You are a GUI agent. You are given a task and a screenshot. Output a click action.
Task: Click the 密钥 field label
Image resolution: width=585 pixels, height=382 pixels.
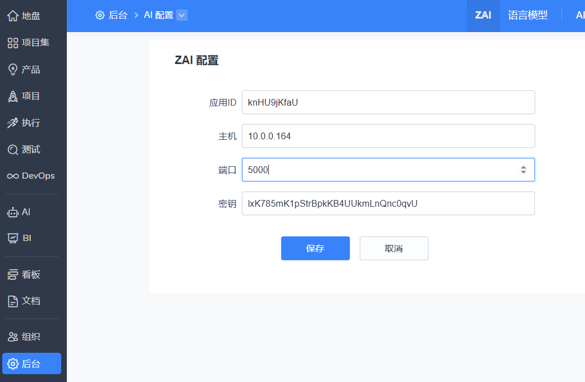click(x=227, y=204)
